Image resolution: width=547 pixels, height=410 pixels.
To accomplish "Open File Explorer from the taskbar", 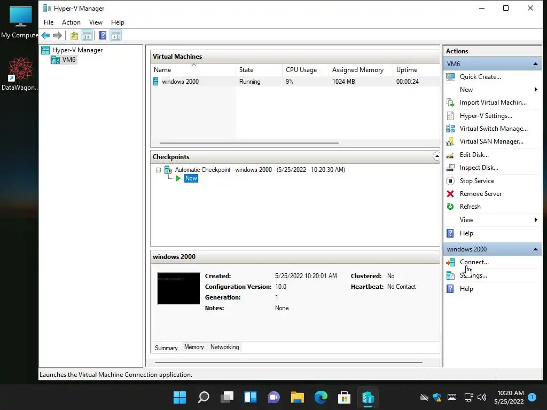I will pyautogui.click(x=297, y=397).
